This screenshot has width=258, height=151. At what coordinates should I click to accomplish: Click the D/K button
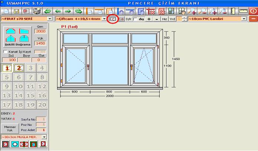(129, 19)
